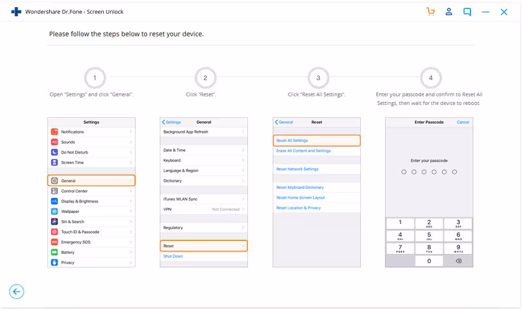The height and width of the screenshot is (310, 522).
Task: Open the feedback chat icon
Action: click(467, 12)
